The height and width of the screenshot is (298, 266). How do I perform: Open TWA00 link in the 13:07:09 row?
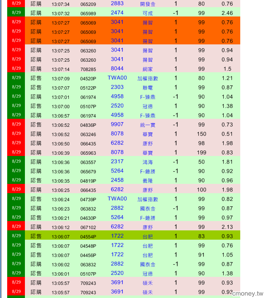click(x=117, y=78)
